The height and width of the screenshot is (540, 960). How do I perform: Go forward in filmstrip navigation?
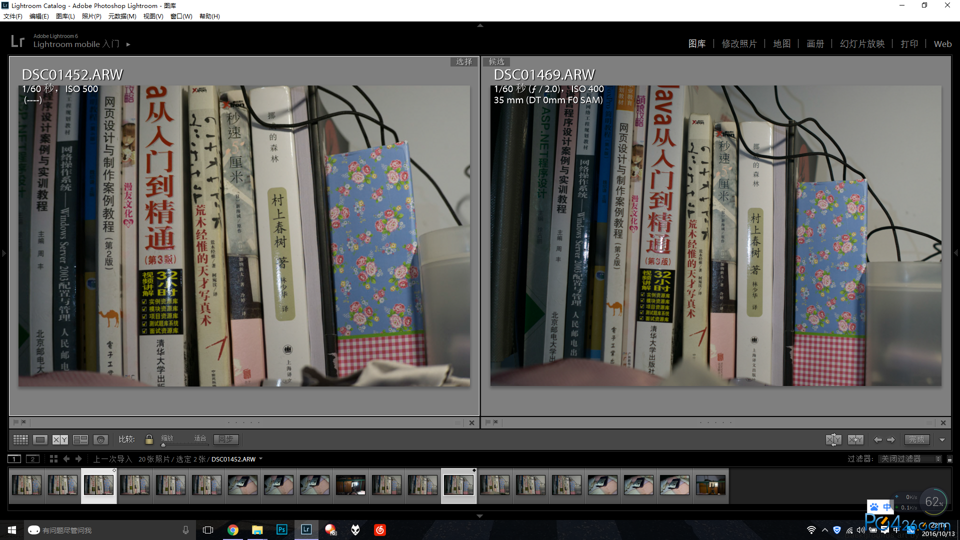78,458
